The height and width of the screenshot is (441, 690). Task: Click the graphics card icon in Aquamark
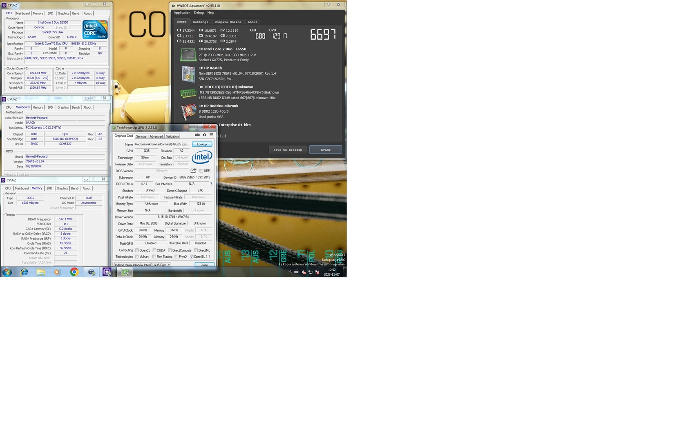188,112
